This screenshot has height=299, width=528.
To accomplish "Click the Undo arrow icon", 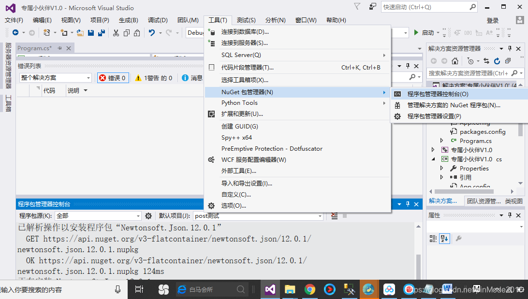I will (152, 33).
